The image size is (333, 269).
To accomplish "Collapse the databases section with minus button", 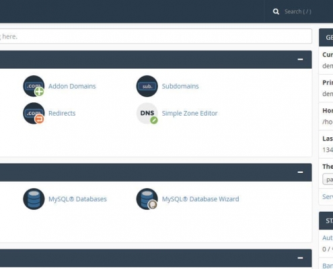I will pos(300,172).
